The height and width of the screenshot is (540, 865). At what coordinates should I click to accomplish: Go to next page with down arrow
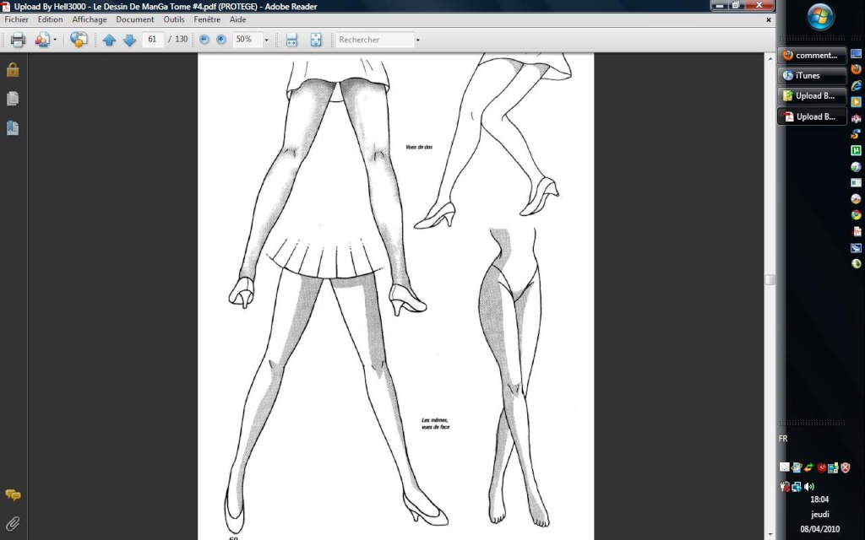pyautogui.click(x=129, y=40)
